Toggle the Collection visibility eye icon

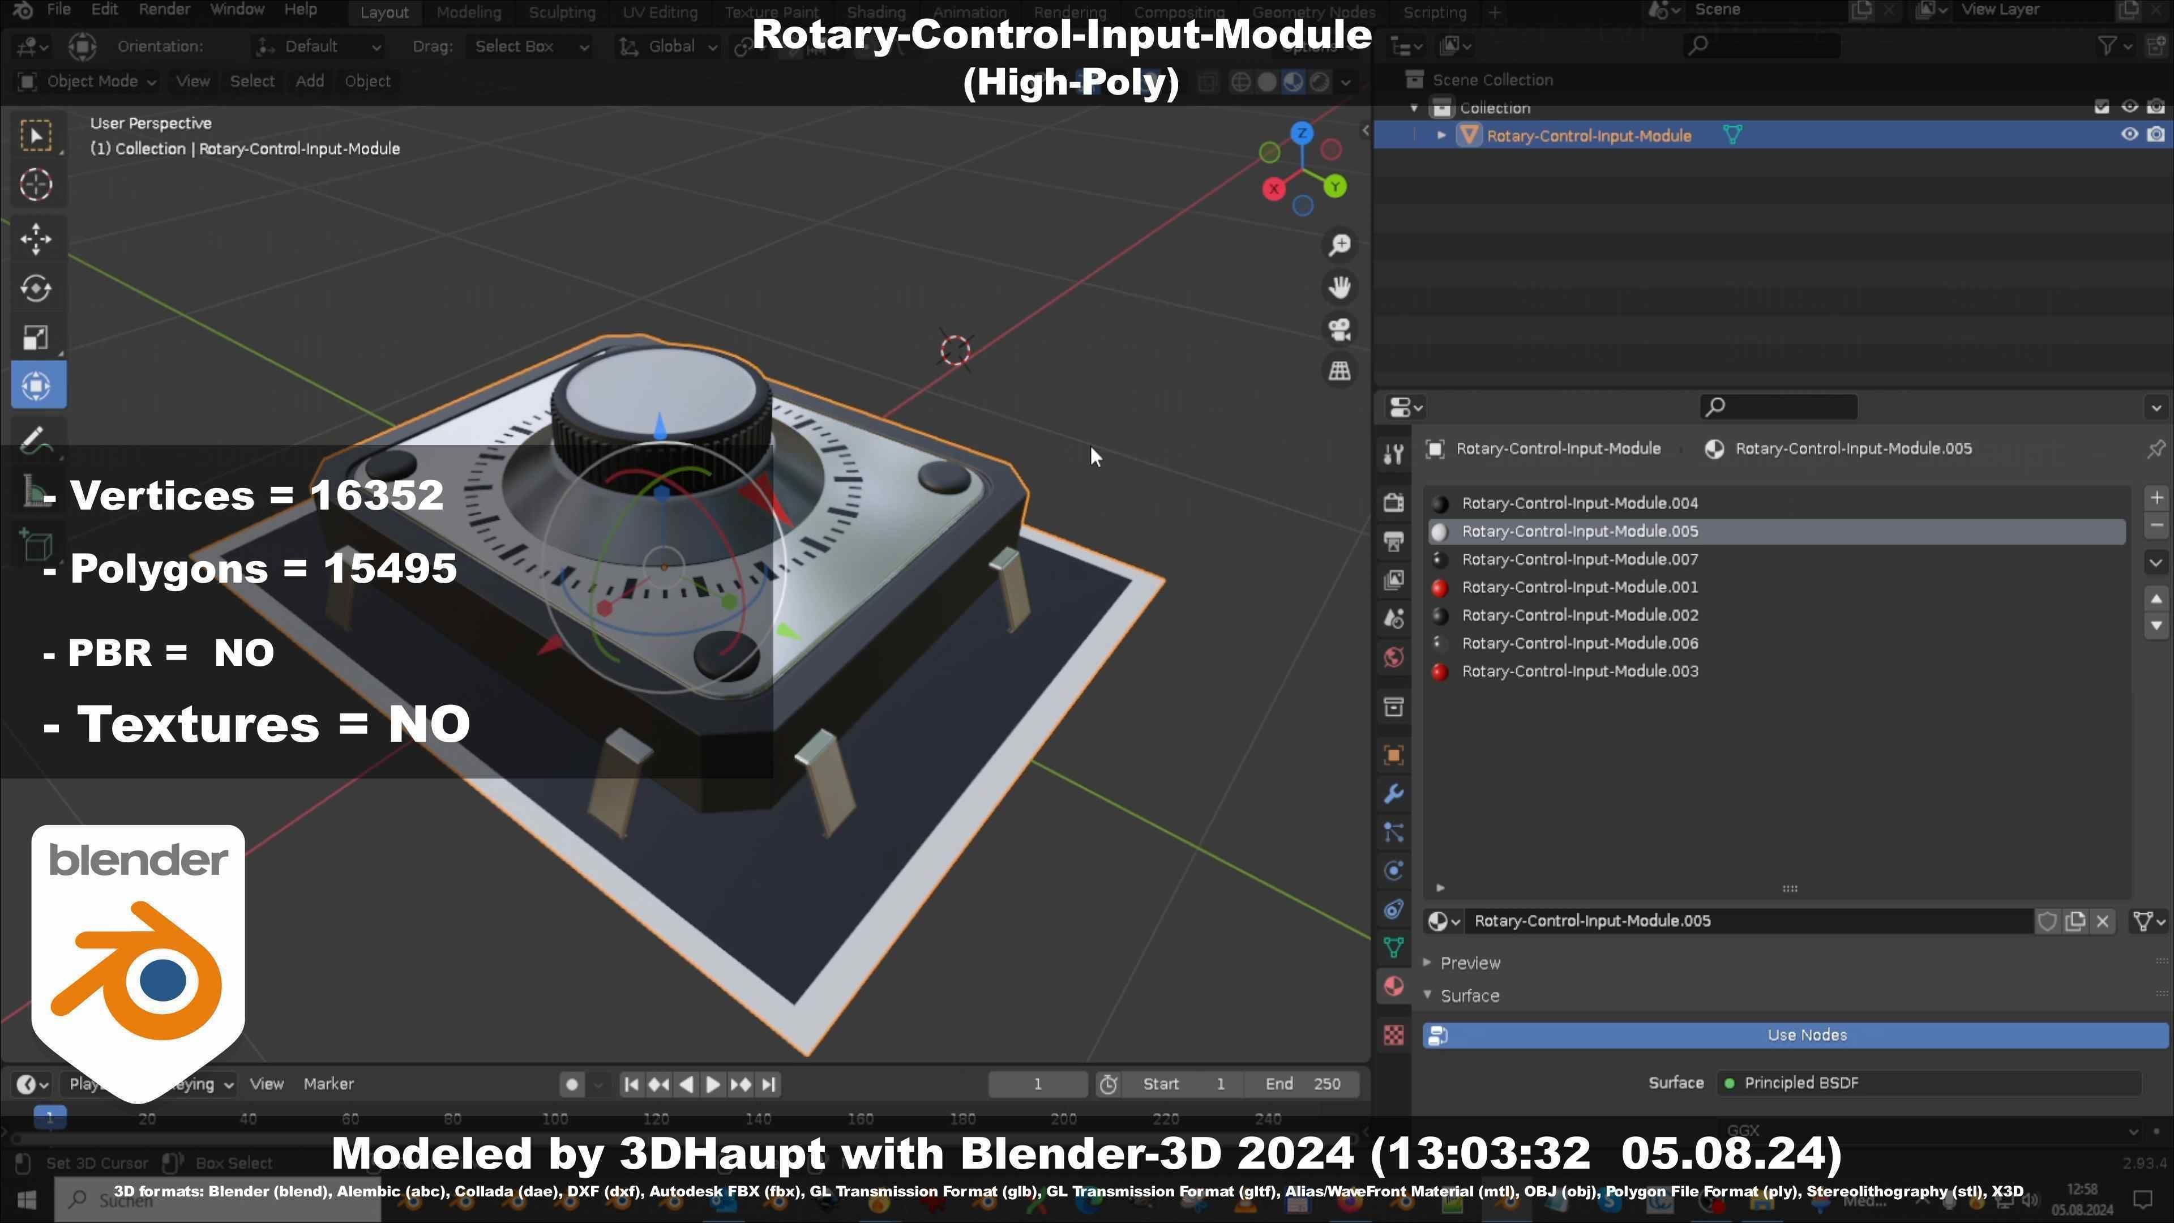click(x=2129, y=107)
